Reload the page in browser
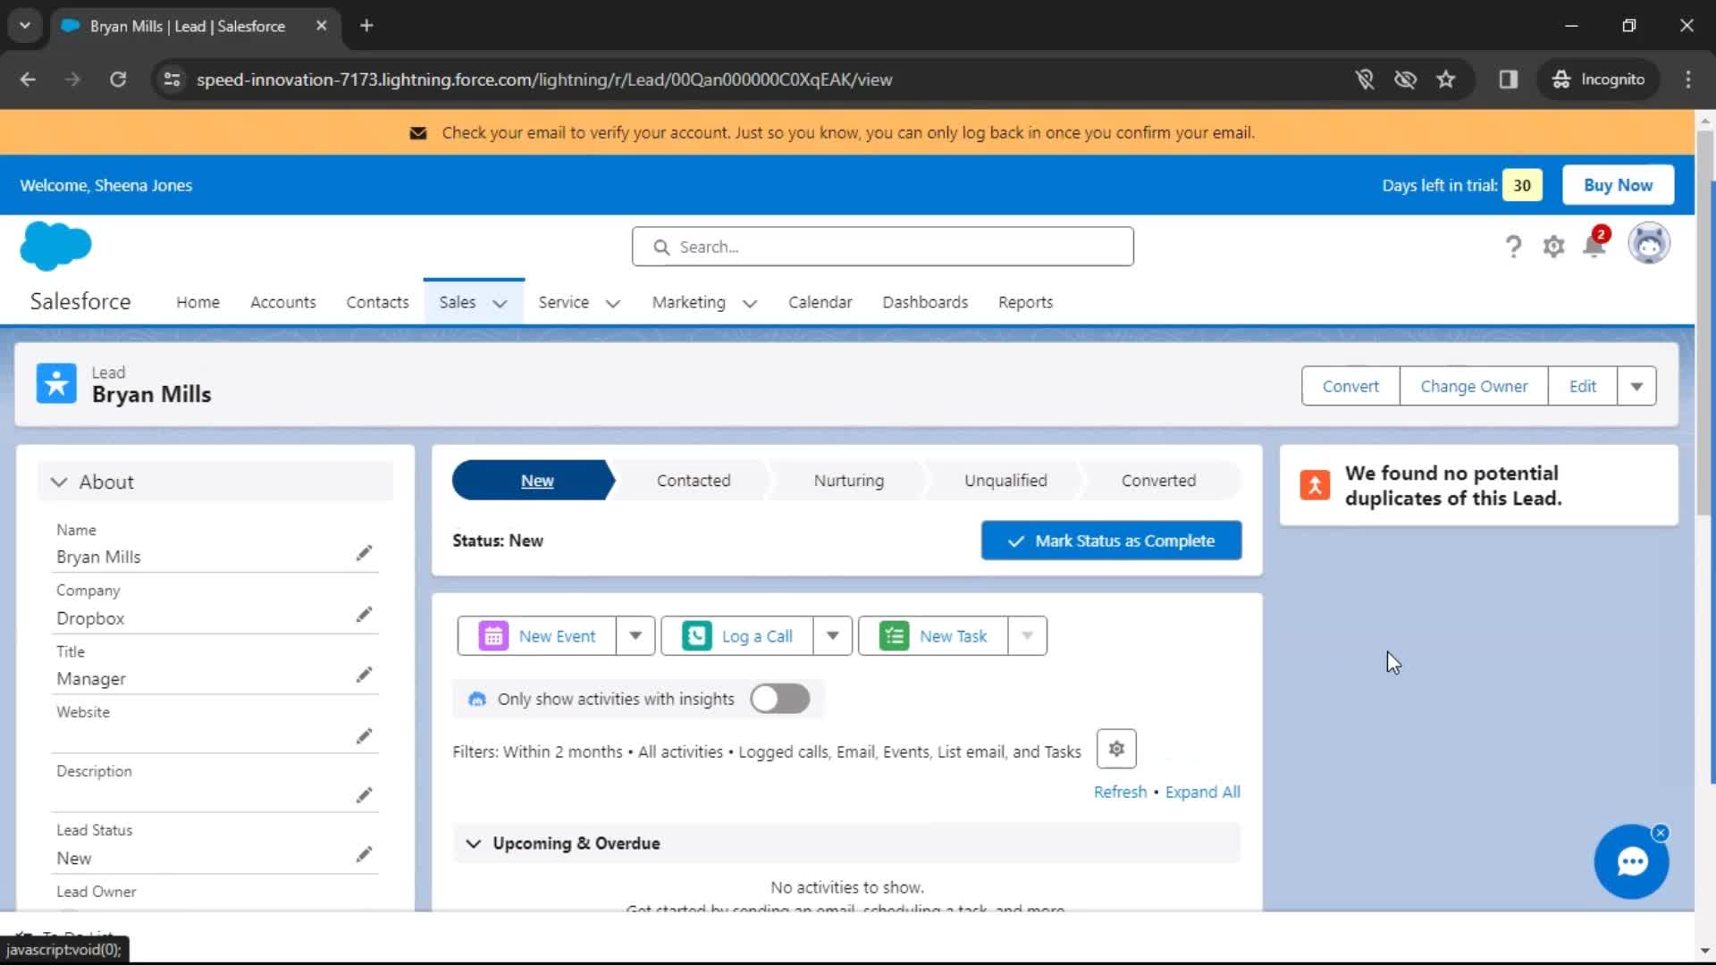This screenshot has height=965, width=1716. click(118, 80)
